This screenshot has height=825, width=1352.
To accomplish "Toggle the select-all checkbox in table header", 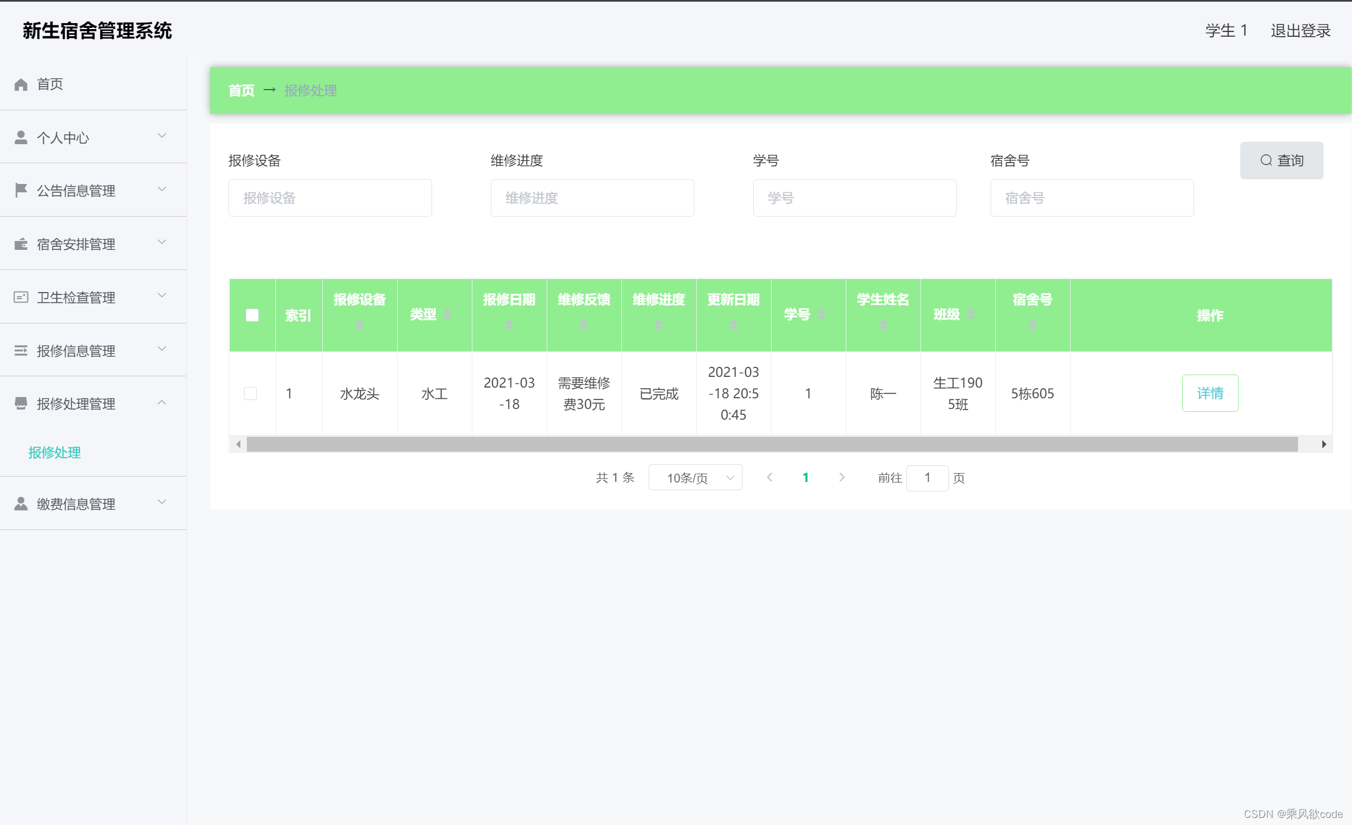I will (x=252, y=315).
